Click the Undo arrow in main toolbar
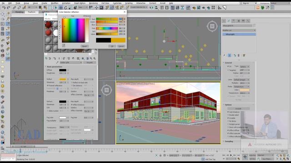This screenshot has height=163, width=291. click(4, 8)
